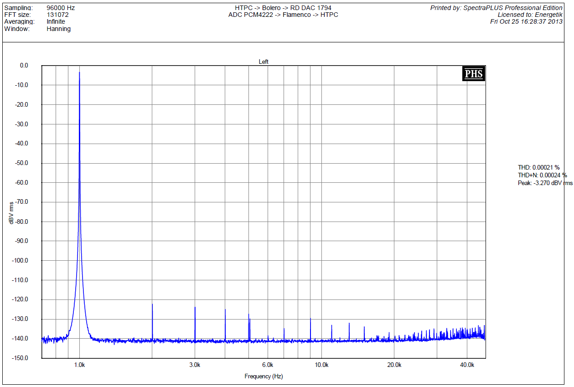Viewport: 574px width, 387px height.
Task: Click the 'Hanning' window value
Action: coord(58,29)
